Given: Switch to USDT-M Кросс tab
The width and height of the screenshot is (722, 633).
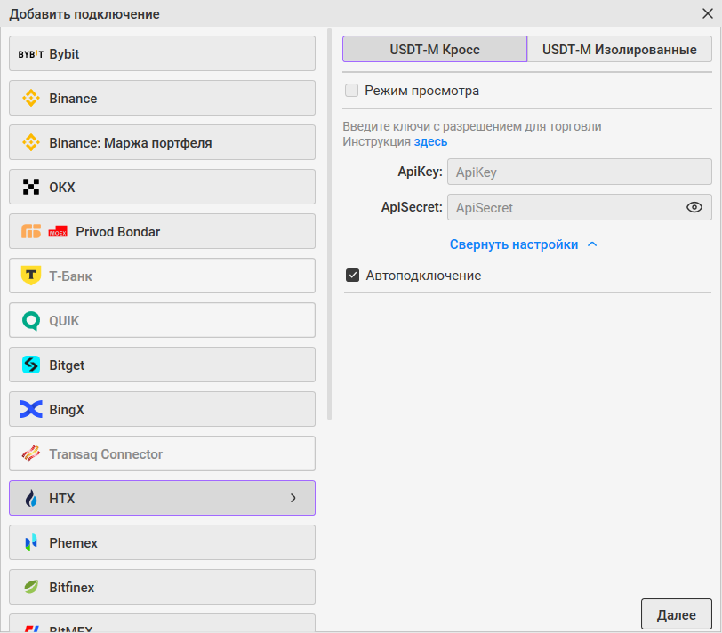Looking at the screenshot, I should (x=435, y=50).
